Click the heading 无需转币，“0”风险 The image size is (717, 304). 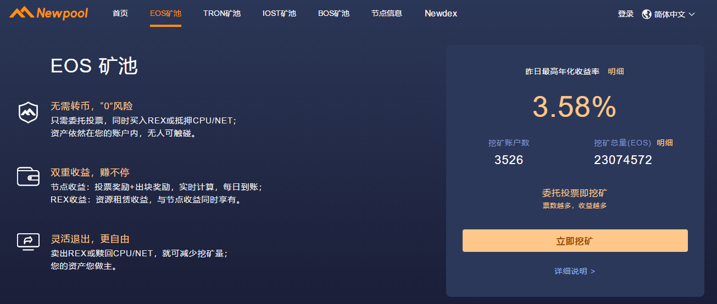pyautogui.click(x=92, y=106)
